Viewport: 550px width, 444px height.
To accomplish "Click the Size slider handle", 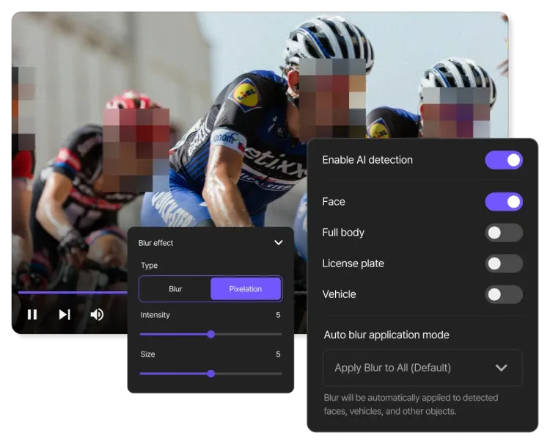I will (210, 374).
